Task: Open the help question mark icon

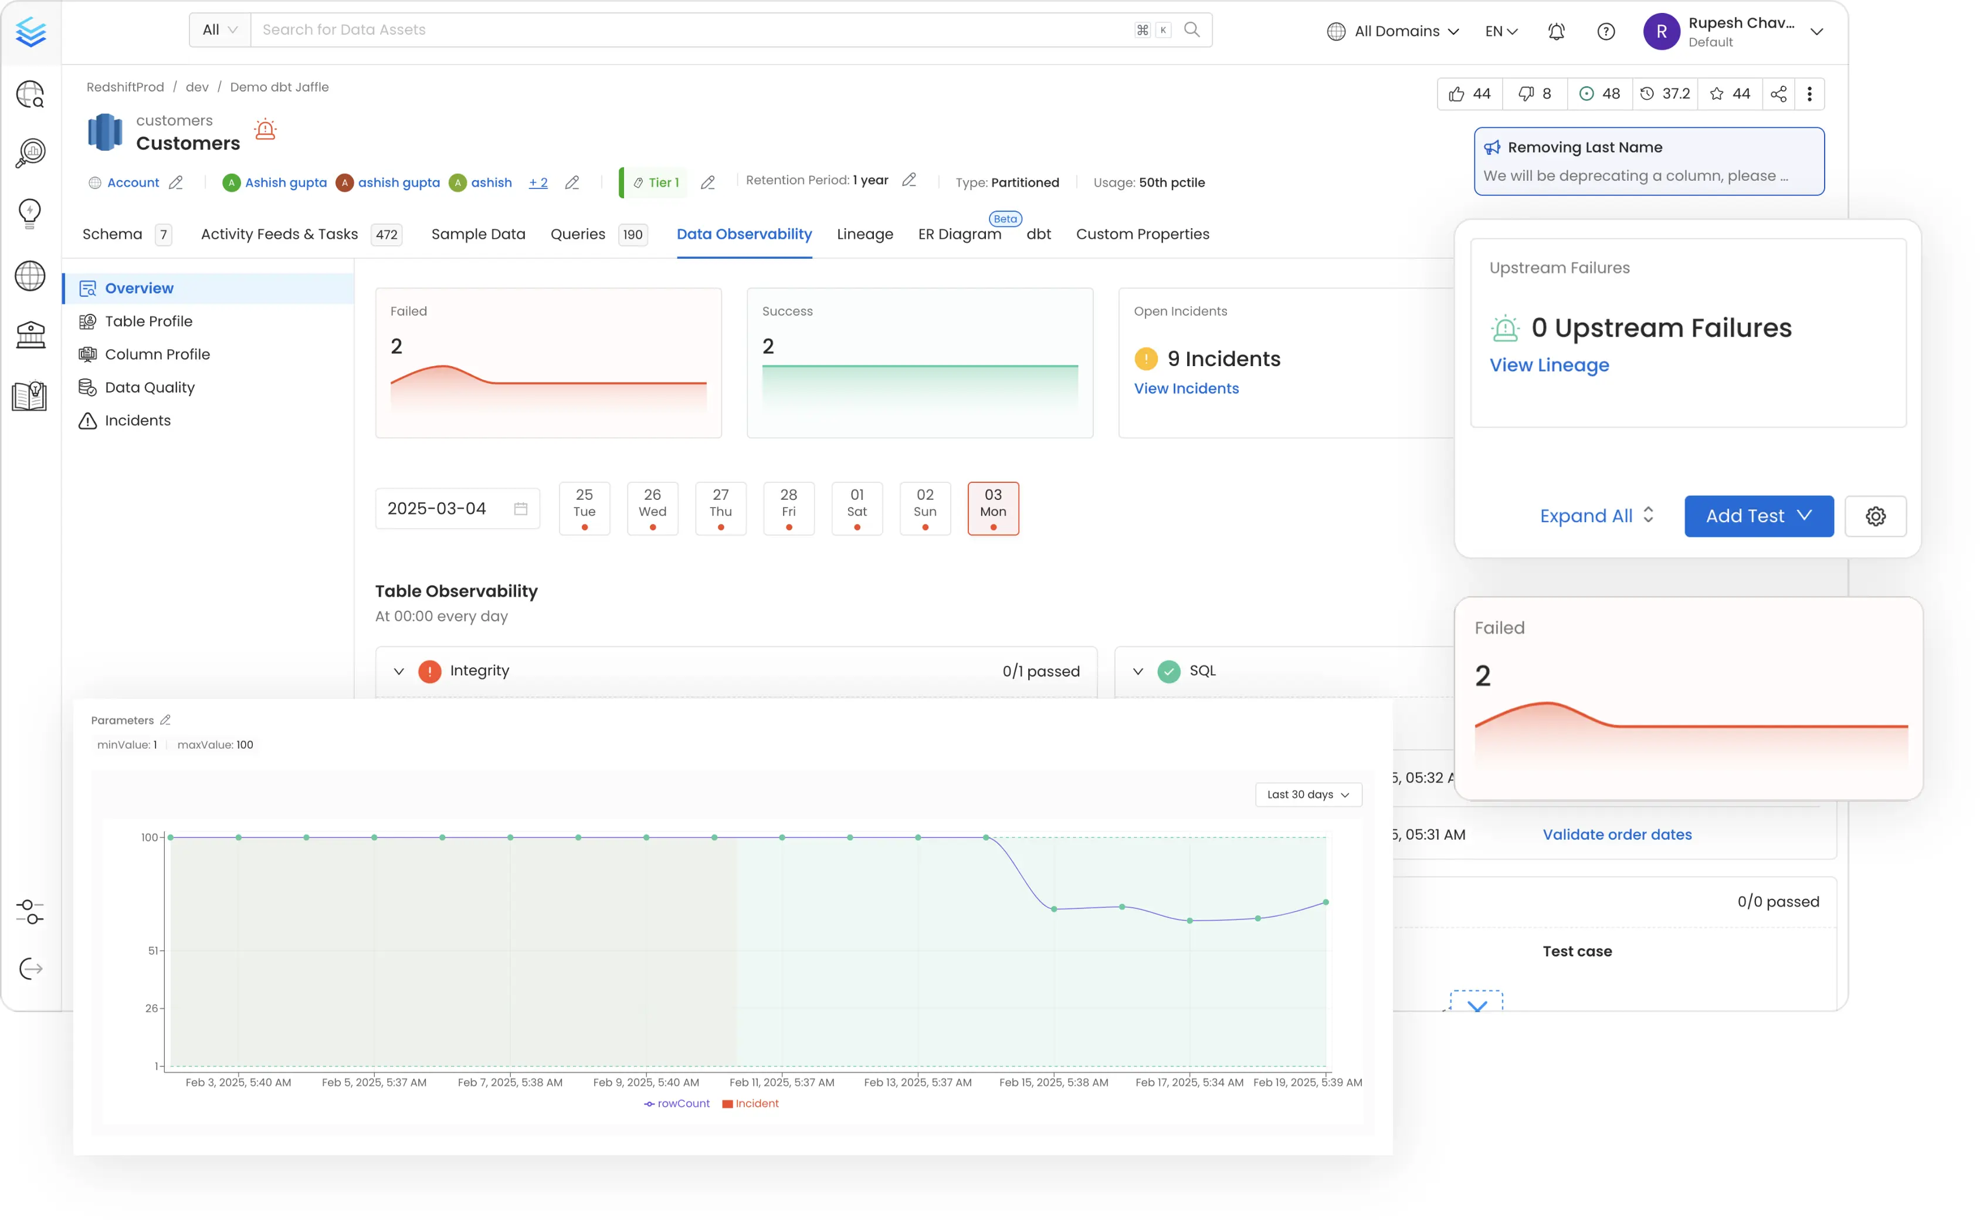Action: (x=1605, y=32)
